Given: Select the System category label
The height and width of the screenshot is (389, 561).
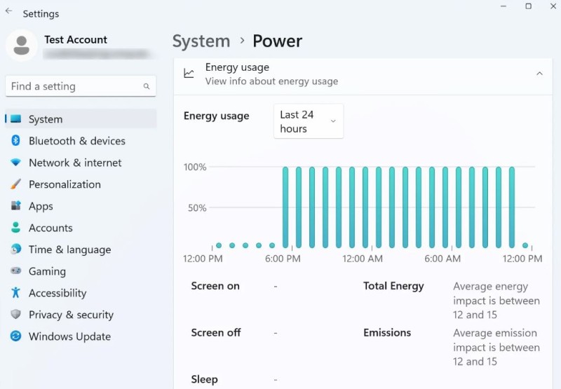Looking at the screenshot, I should pos(46,119).
